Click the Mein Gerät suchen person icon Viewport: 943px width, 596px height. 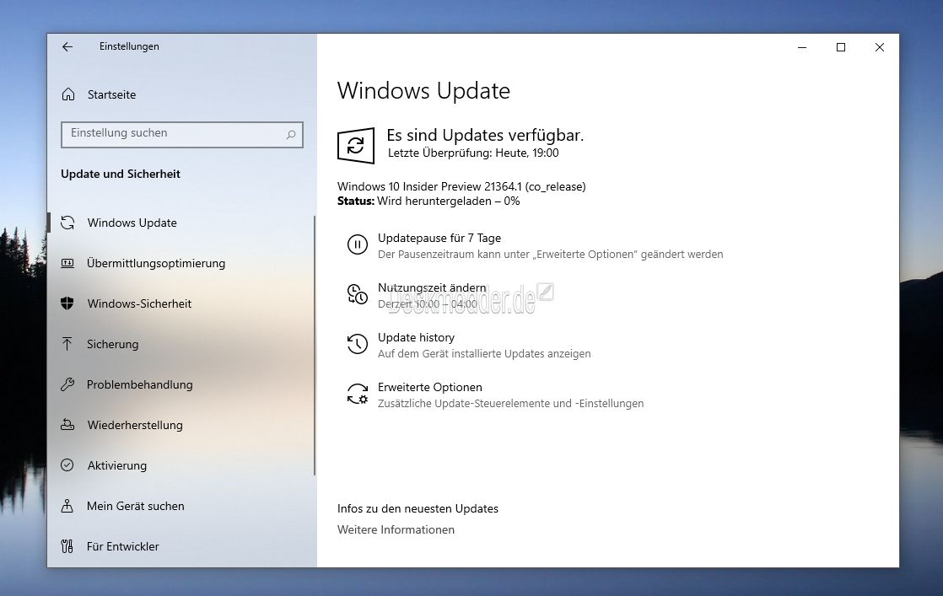coord(67,506)
